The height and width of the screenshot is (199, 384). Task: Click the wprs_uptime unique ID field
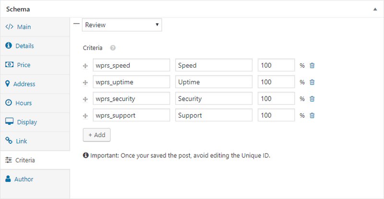tap(131, 82)
